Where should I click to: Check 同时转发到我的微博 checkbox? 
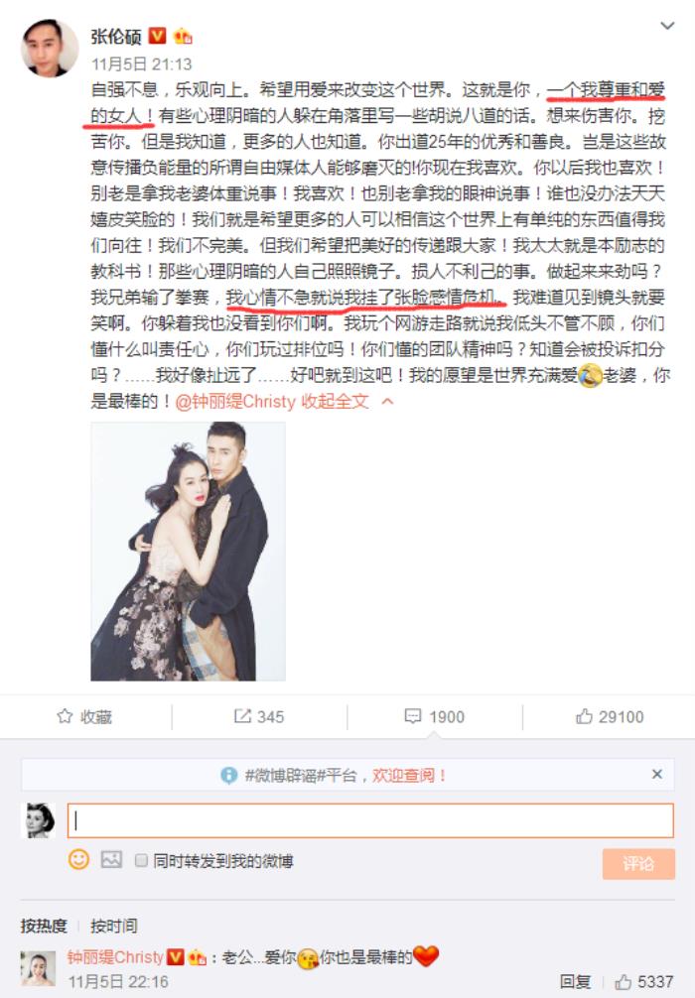(x=141, y=860)
